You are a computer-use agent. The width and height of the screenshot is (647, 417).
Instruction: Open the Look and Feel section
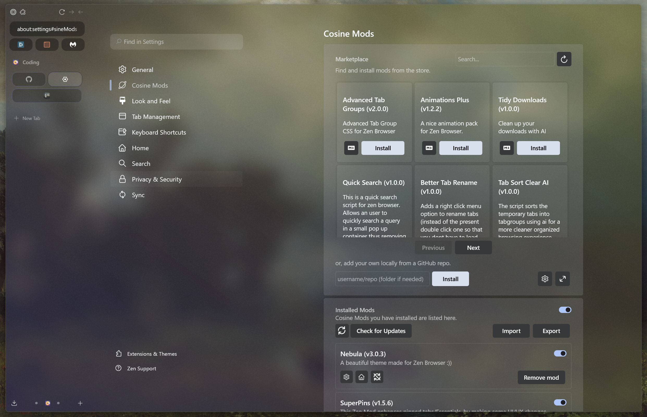[151, 101]
